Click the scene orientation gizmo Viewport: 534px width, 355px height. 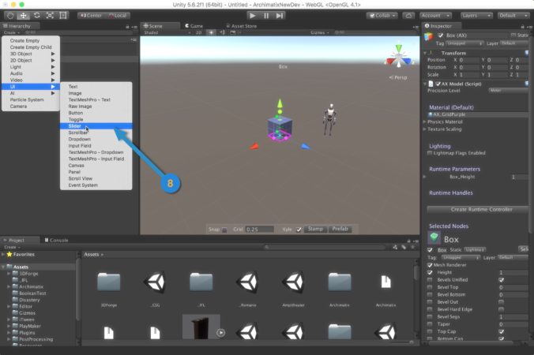point(398,58)
